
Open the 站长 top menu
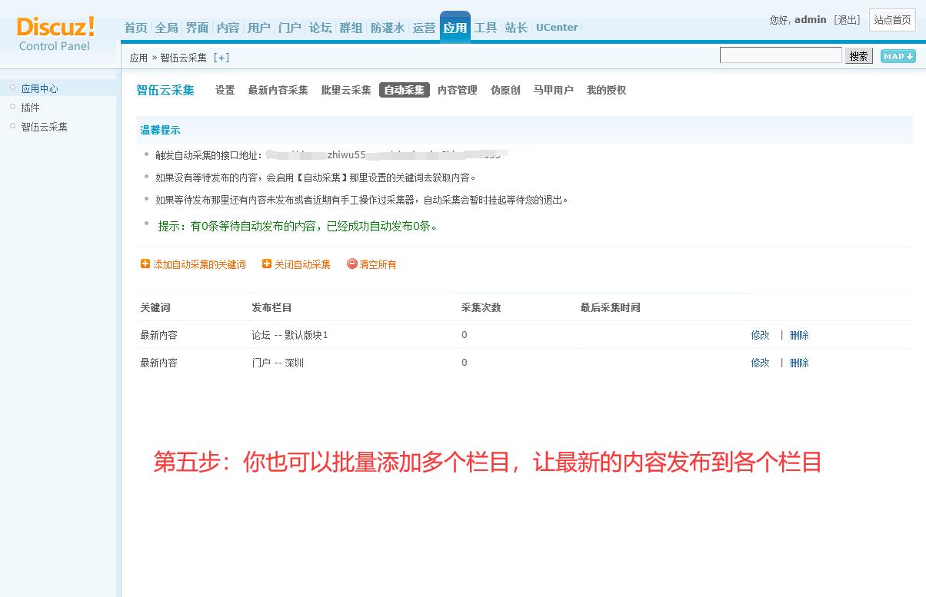click(516, 28)
